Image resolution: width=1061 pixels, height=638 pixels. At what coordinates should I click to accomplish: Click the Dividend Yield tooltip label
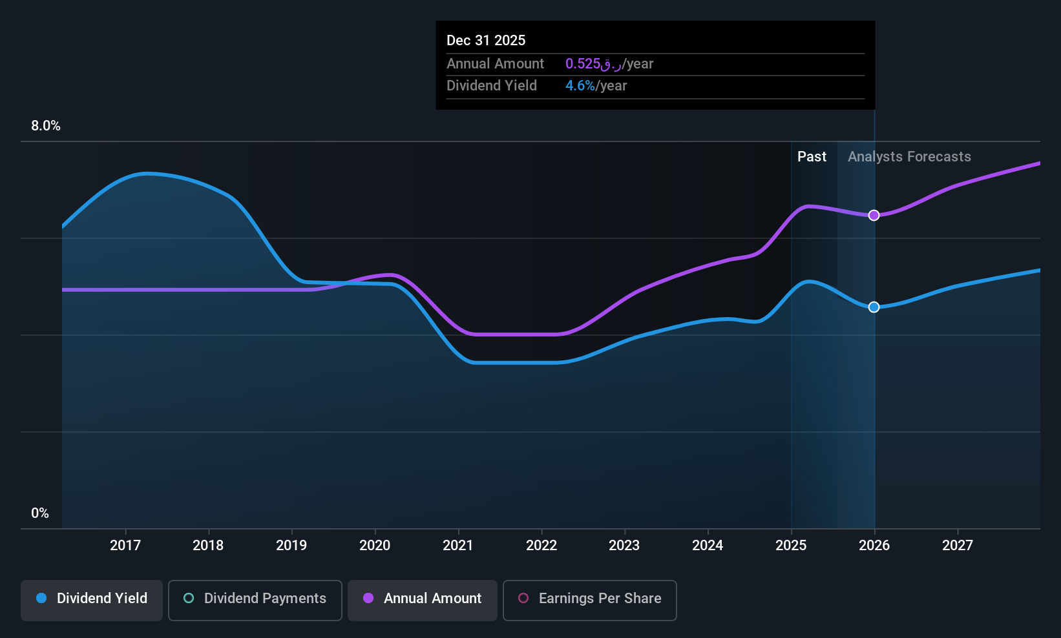tap(492, 86)
